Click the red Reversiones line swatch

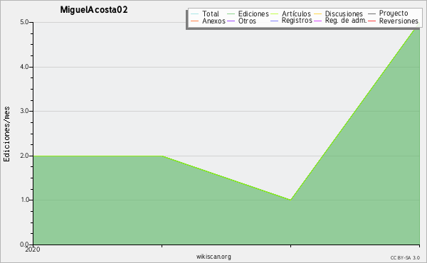(372, 21)
